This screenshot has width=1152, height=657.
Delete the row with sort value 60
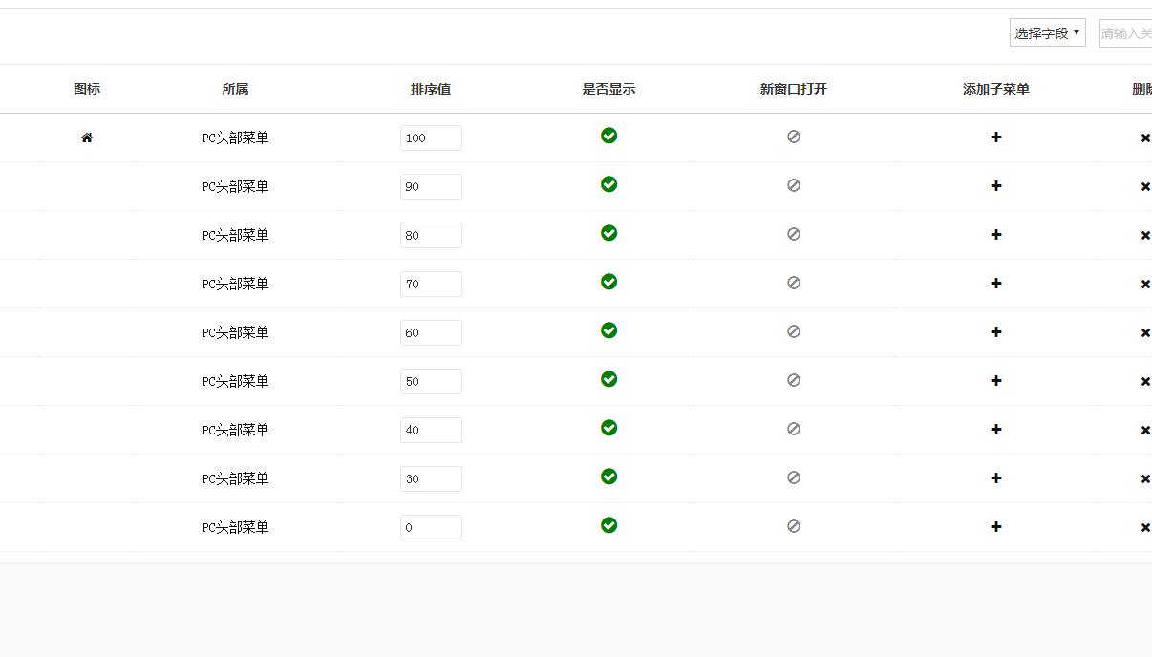(1144, 333)
